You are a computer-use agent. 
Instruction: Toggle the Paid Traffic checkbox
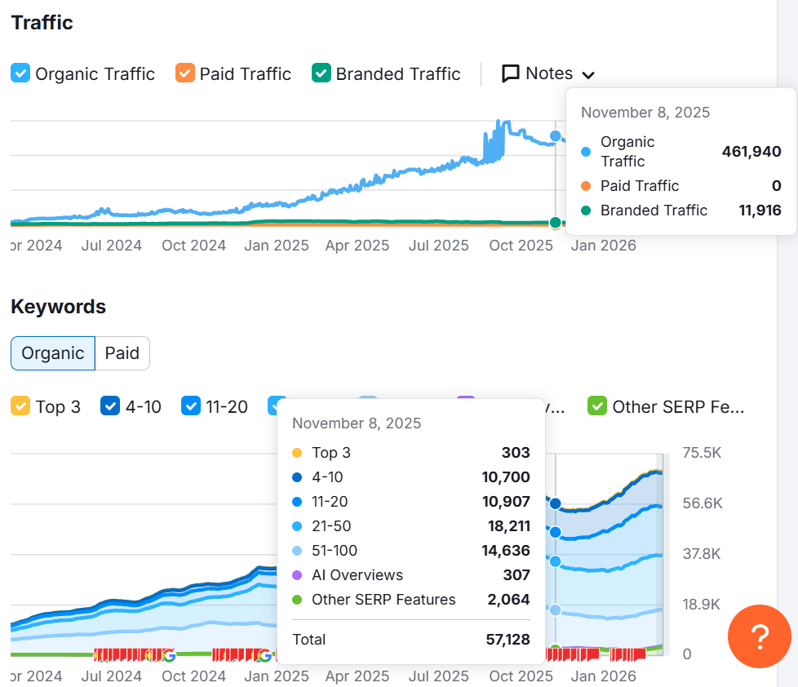click(185, 73)
